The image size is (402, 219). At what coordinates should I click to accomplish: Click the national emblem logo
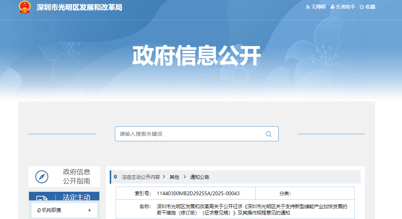[25, 7]
